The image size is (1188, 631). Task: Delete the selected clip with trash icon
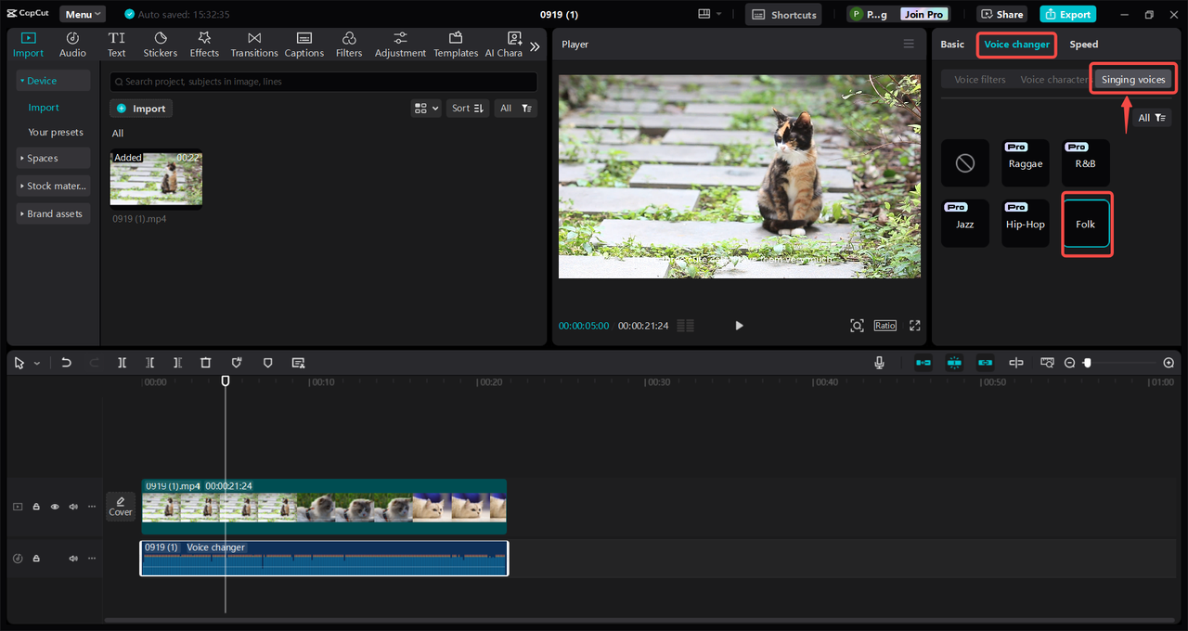click(206, 363)
